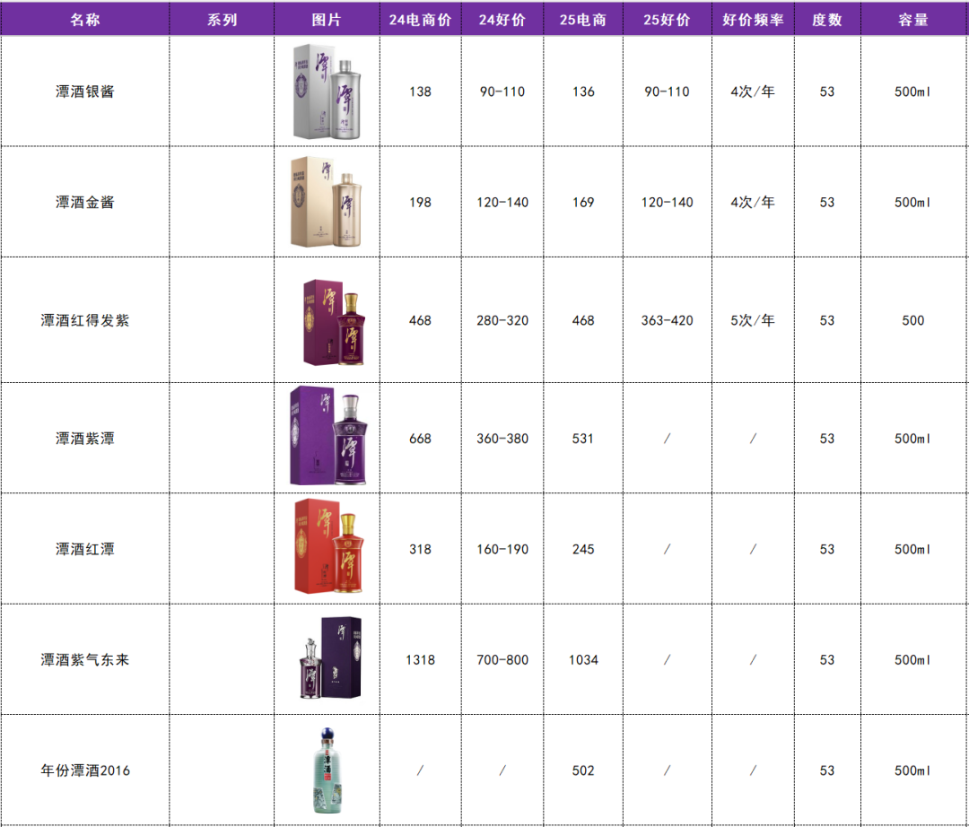Click the 潭酒紫气东来 product image
This screenshot has height=827, width=969.
(x=330, y=657)
